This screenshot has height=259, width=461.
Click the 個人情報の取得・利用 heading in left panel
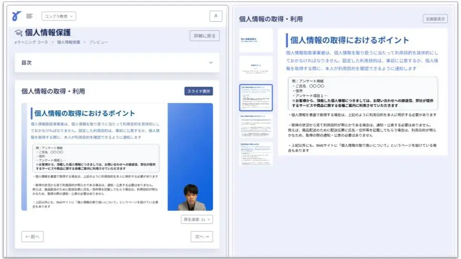pyautogui.click(x=53, y=91)
